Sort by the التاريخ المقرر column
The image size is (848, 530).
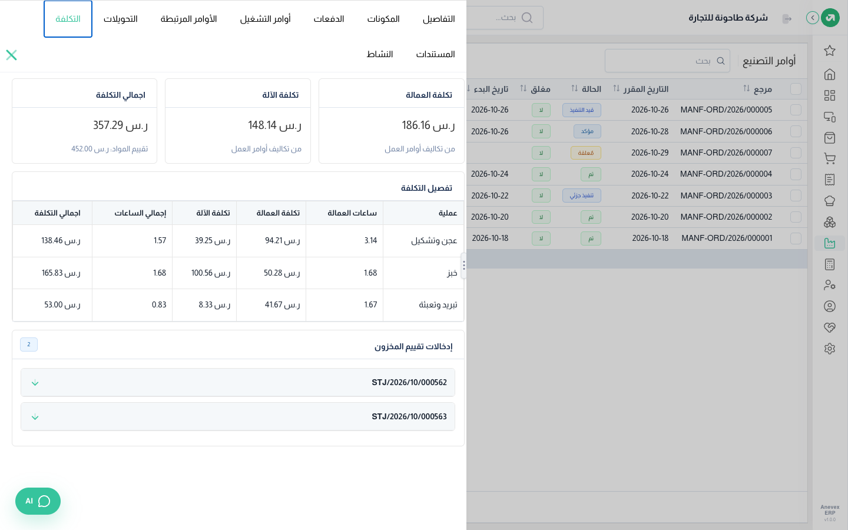(617, 88)
